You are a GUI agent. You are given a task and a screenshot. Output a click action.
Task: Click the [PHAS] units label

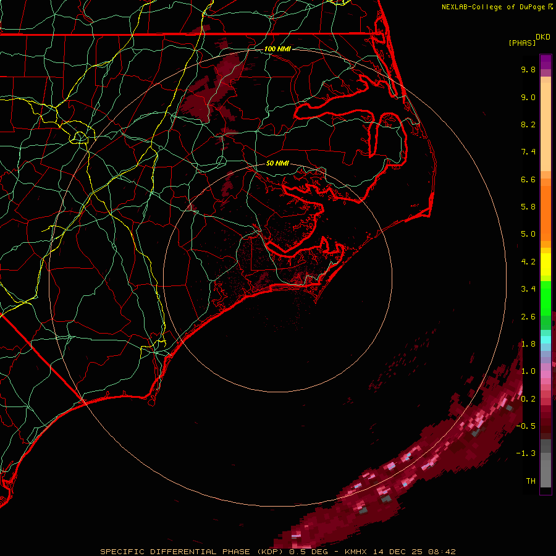pyautogui.click(x=522, y=43)
